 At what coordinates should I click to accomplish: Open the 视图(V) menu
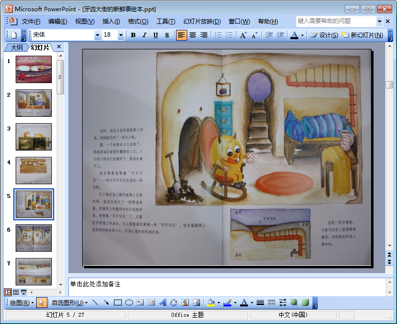[85, 22]
